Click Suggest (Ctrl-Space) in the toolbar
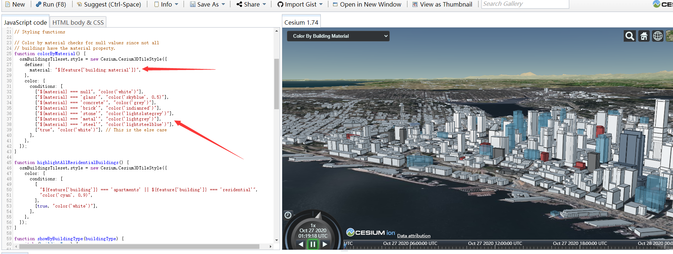This screenshot has height=254, width=673. click(x=109, y=4)
